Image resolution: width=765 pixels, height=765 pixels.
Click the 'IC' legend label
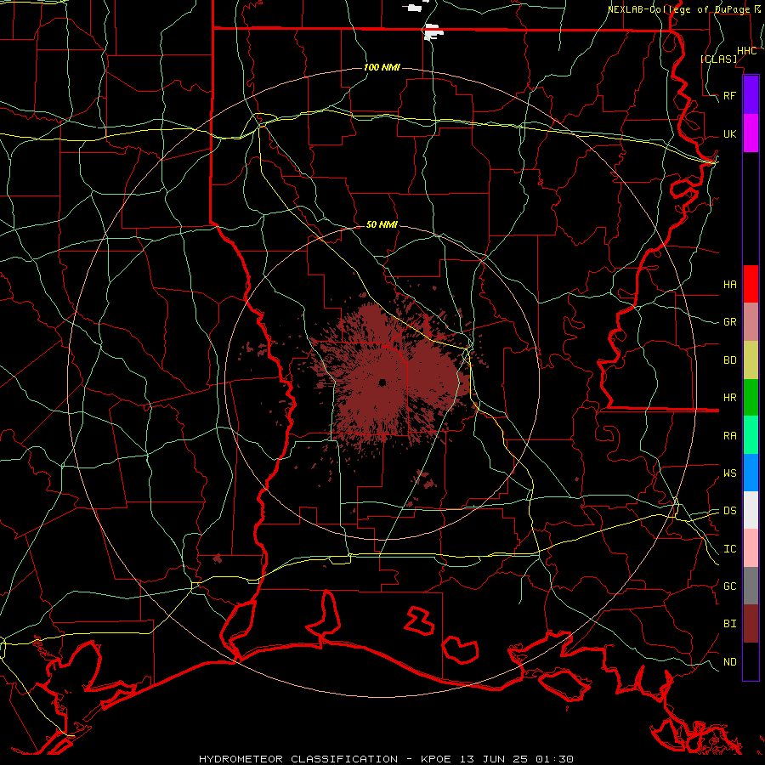coord(729,549)
